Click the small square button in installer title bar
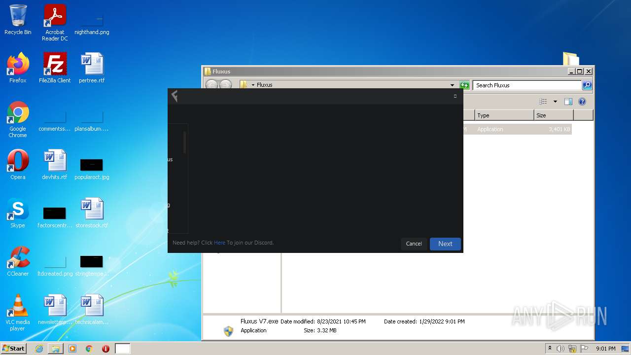This screenshot has height=355, width=631. pos(455,96)
